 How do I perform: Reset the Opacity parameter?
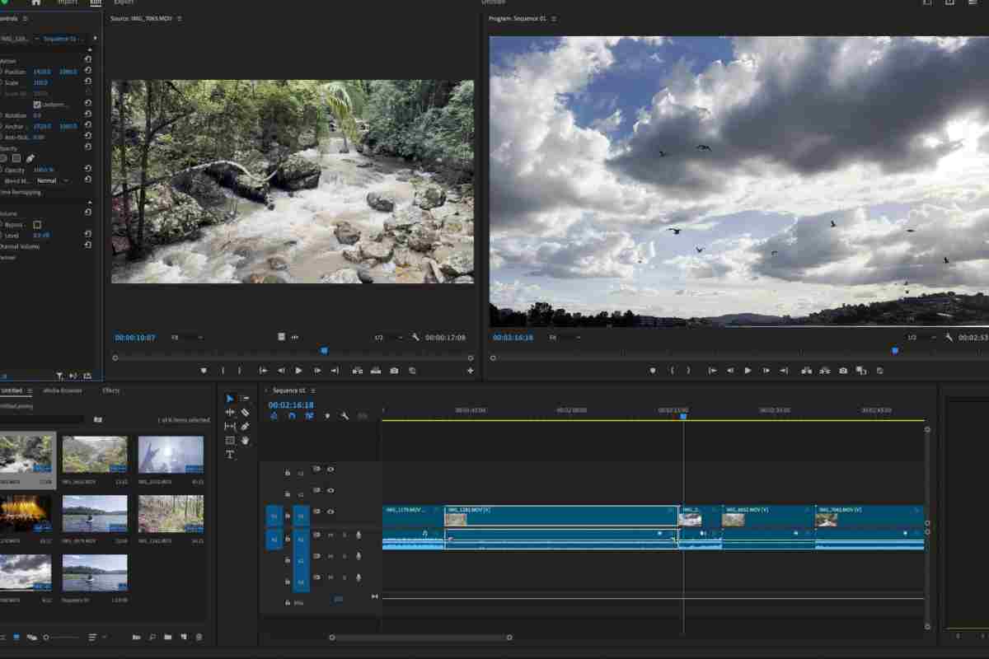pos(87,170)
